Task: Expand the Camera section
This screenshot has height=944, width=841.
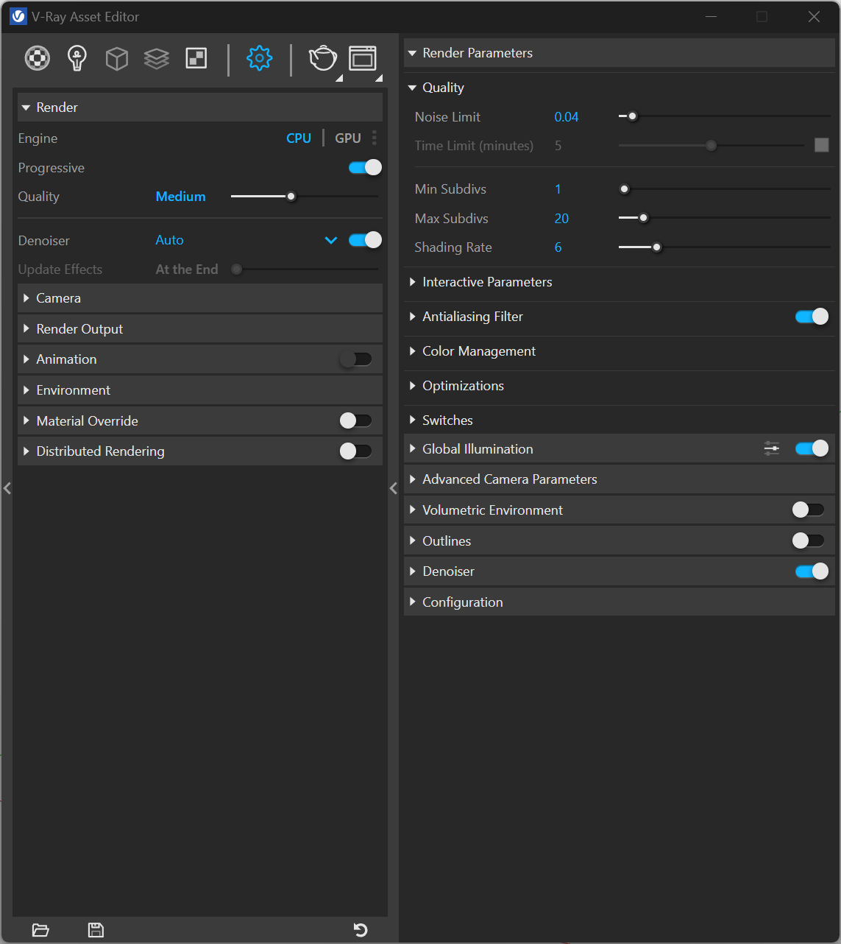Action: 59,298
